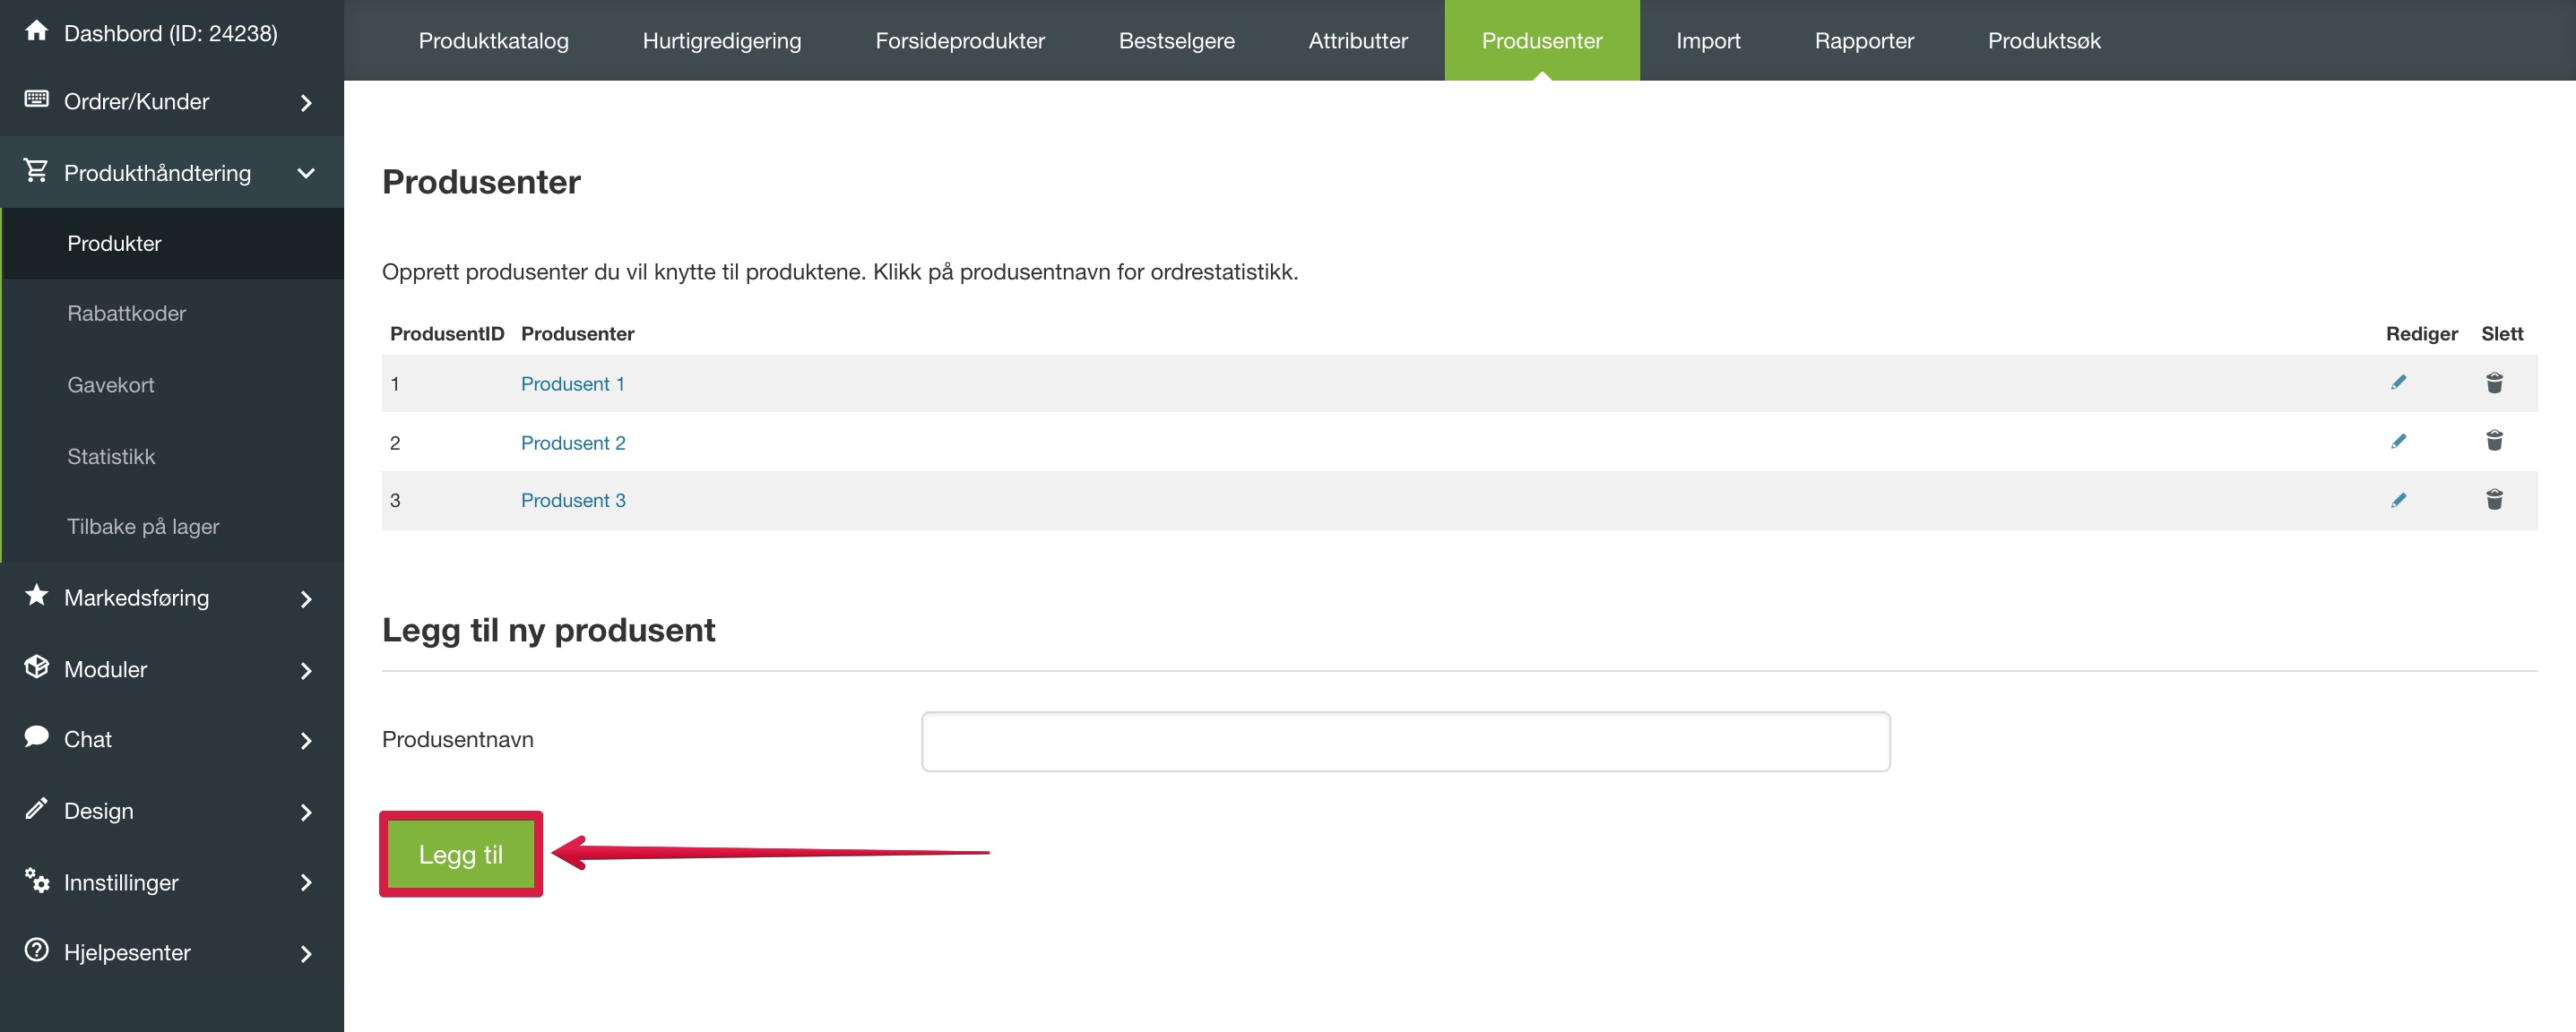Delete Produsent 2 with trash icon
The image size is (2576, 1032).
pyautogui.click(x=2494, y=441)
